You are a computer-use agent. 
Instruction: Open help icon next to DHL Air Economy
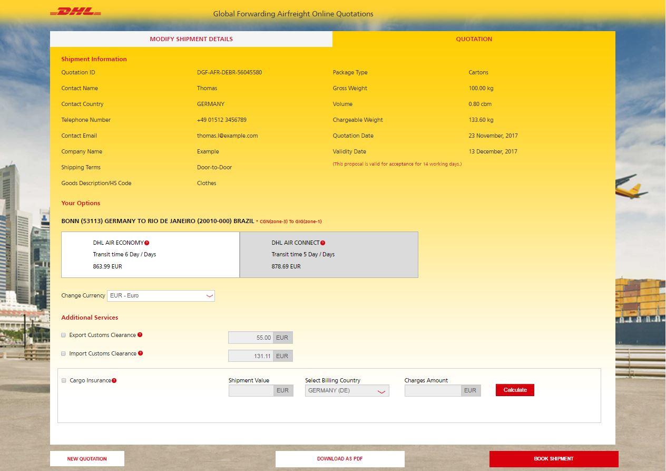[x=147, y=243]
